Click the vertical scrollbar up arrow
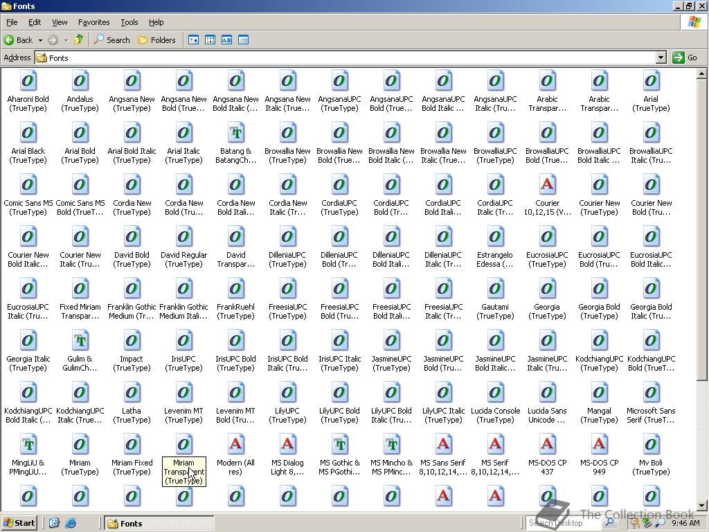The width and height of the screenshot is (709, 532). click(x=702, y=73)
